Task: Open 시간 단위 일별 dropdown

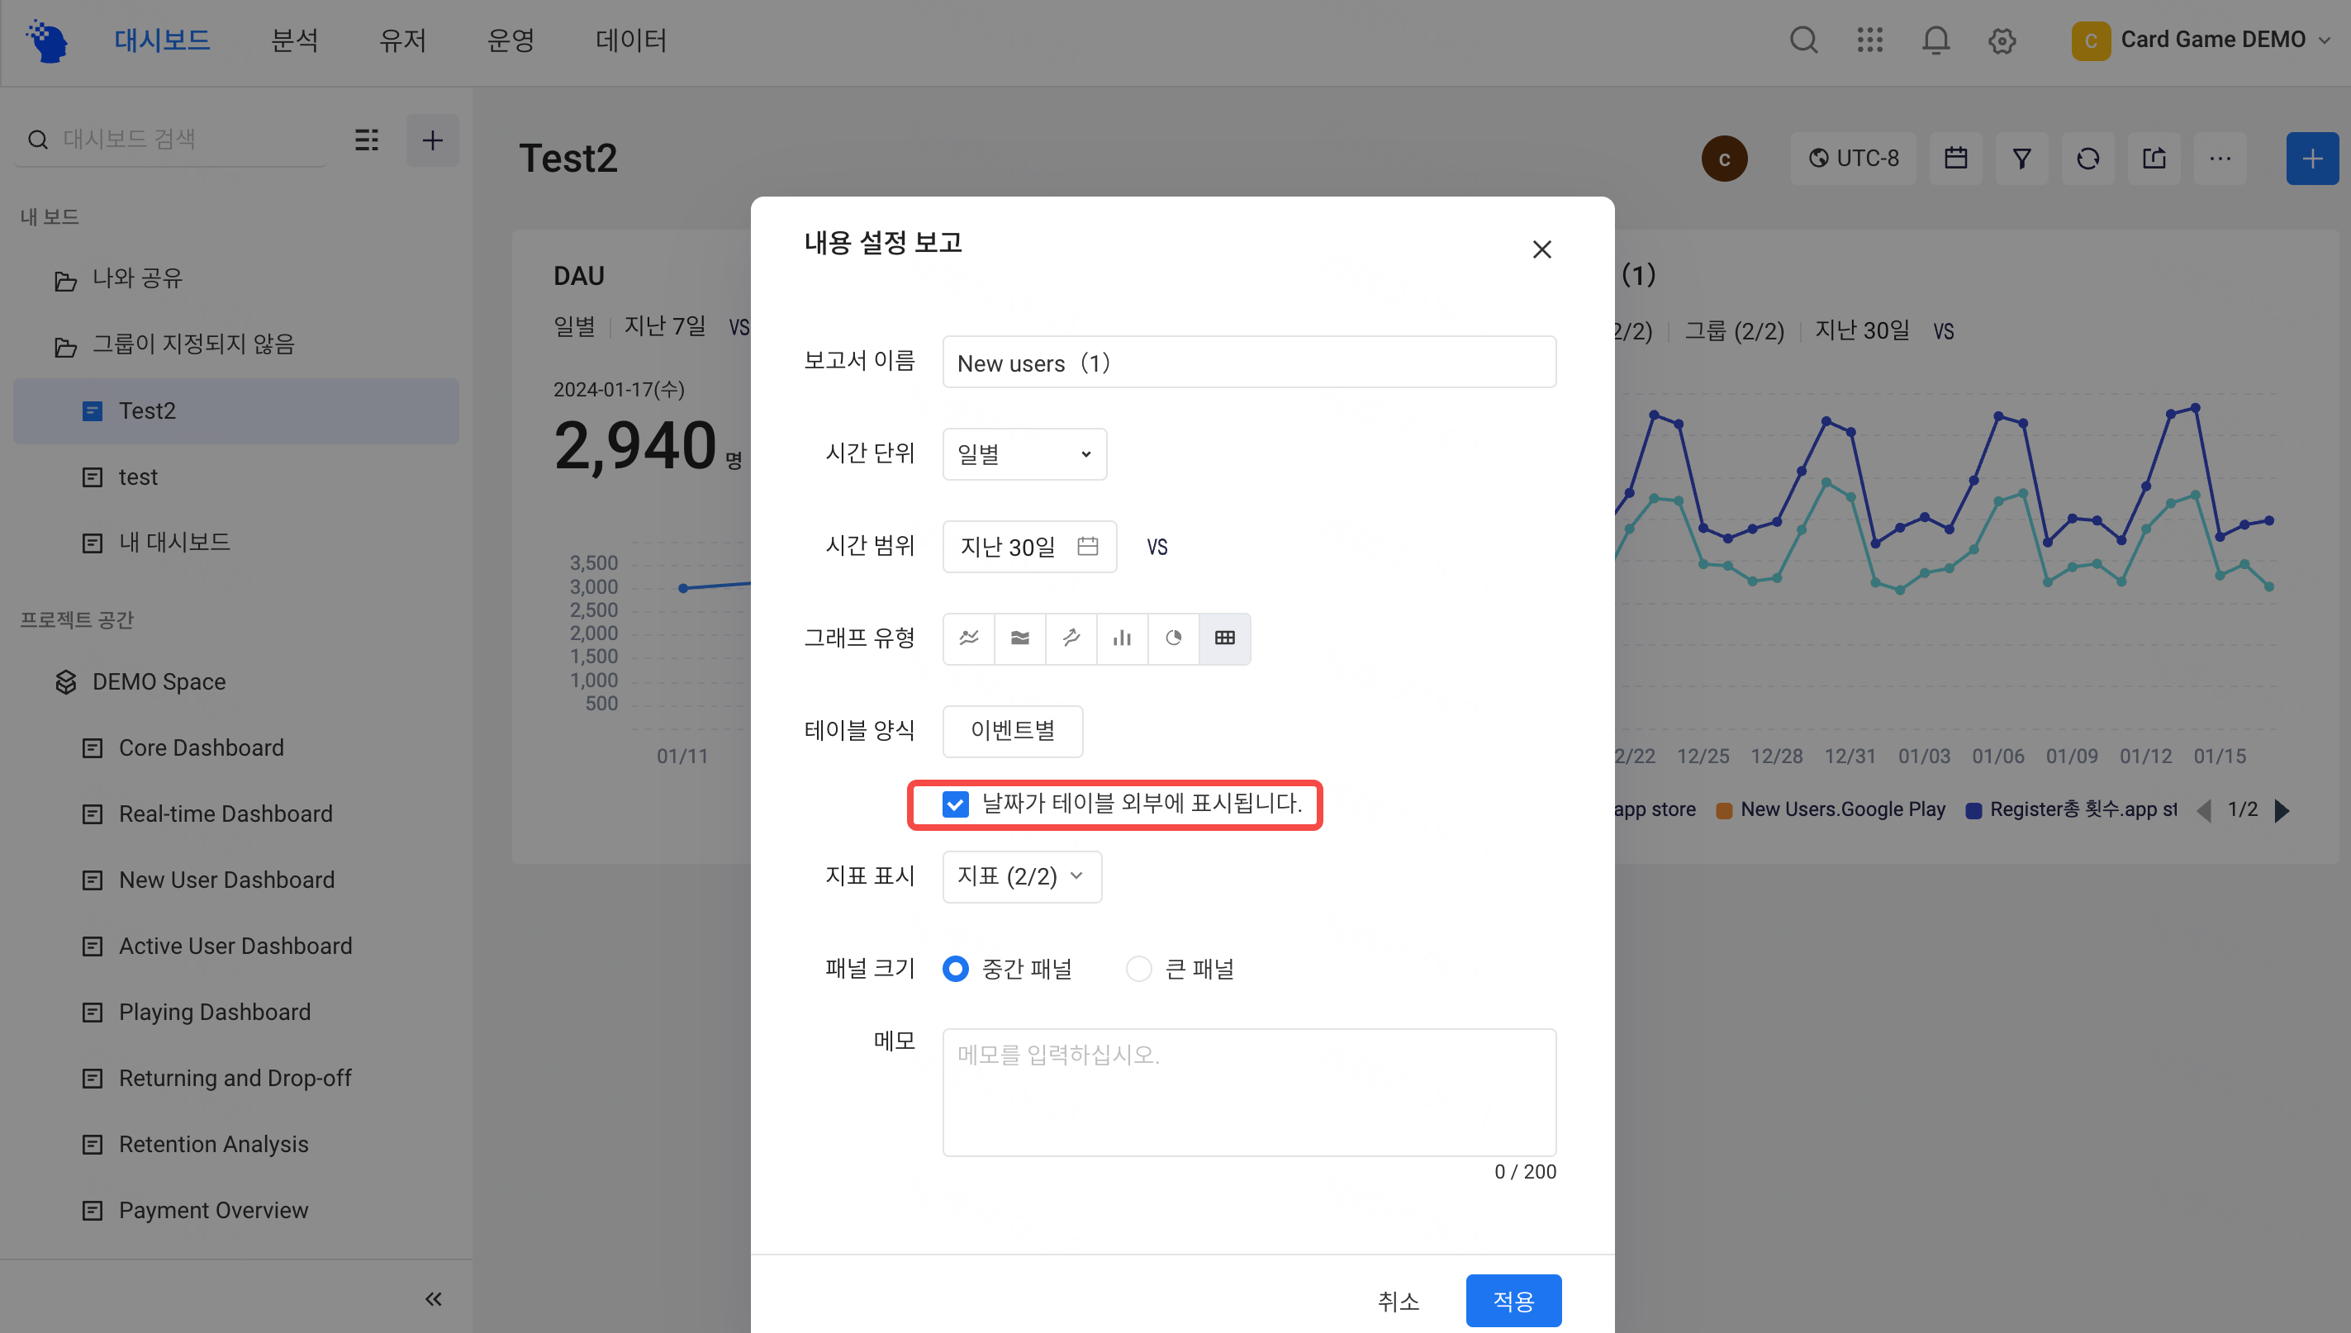Action: coord(1024,454)
